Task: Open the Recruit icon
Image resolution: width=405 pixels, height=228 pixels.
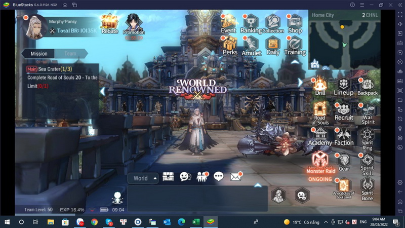Action: click(344, 111)
